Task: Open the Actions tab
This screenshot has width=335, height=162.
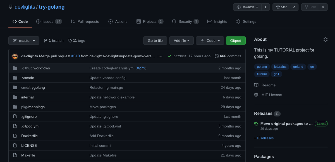Action: (118, 21)
